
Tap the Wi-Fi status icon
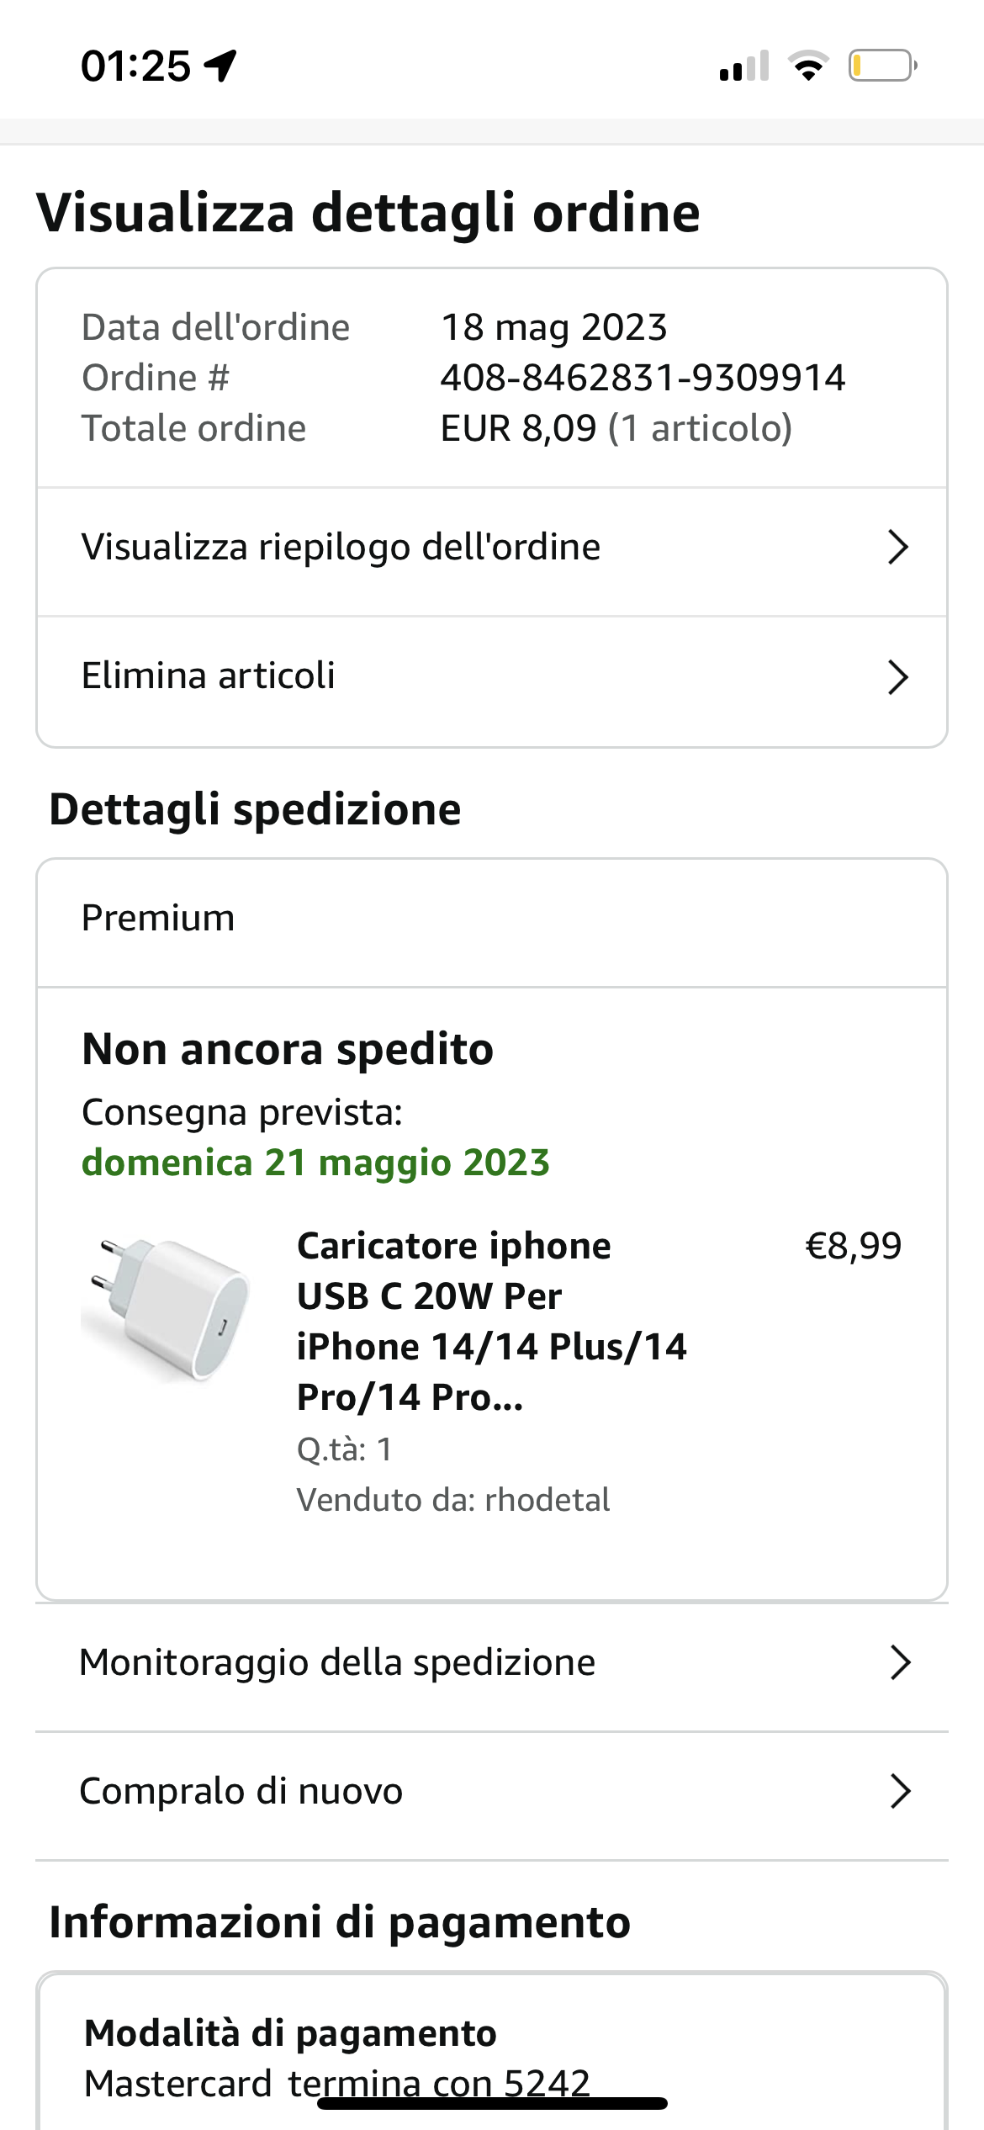coord(808,66)
